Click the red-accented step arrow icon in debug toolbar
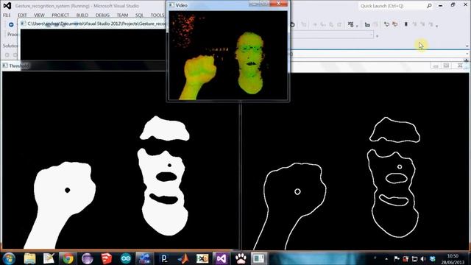 (x=395, y=24)
